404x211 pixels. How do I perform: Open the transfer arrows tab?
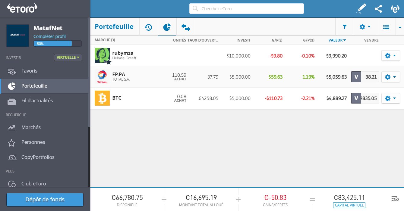(x=186, y=27)
